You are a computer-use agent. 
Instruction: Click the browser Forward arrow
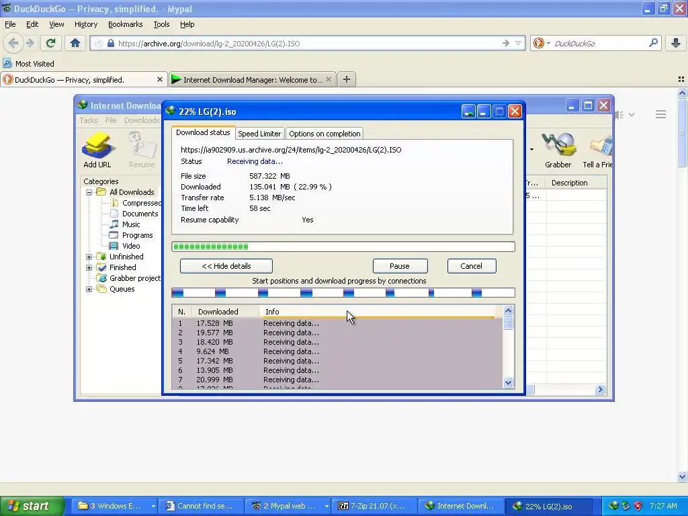pyautogui.click(x=30, y=43)
